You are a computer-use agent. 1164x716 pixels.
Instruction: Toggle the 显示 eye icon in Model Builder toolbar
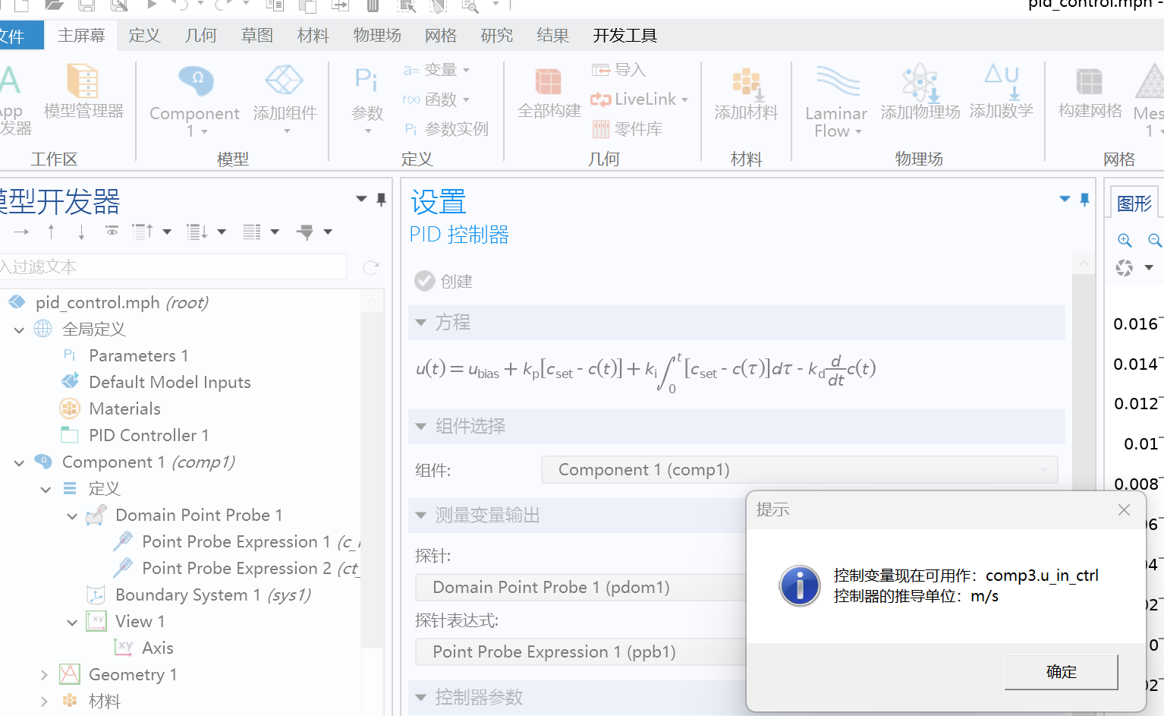112,232
